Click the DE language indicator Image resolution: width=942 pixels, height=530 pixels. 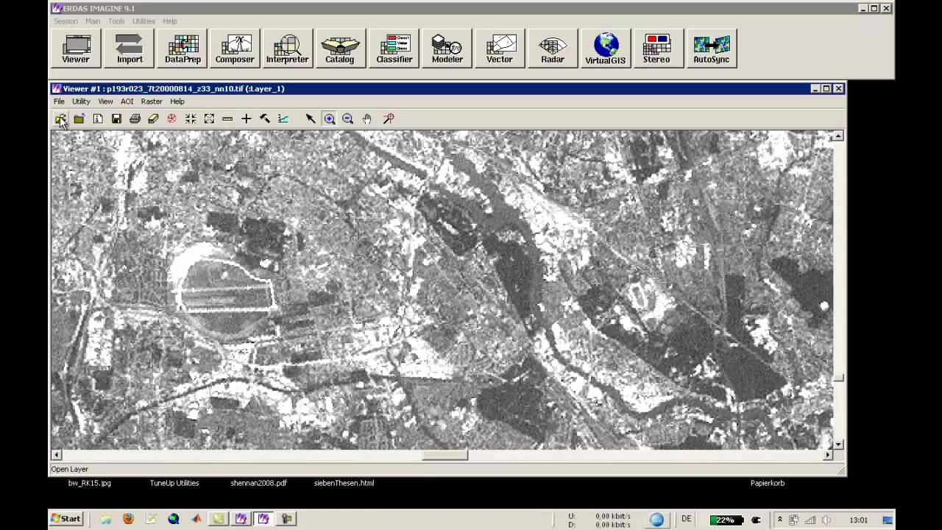[686, 519]
